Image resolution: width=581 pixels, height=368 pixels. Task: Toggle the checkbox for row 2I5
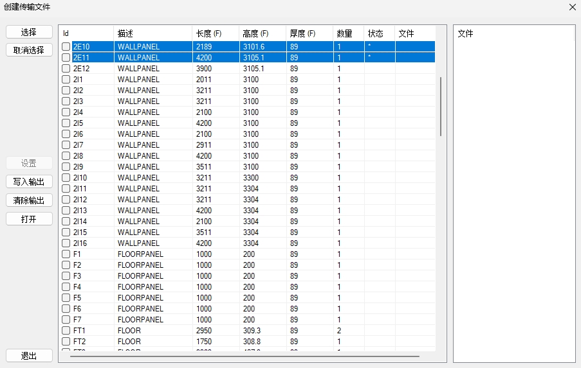coord(66,123)
